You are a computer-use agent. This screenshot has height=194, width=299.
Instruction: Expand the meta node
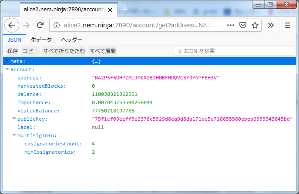pyautogui.click(x=7, y=61)
